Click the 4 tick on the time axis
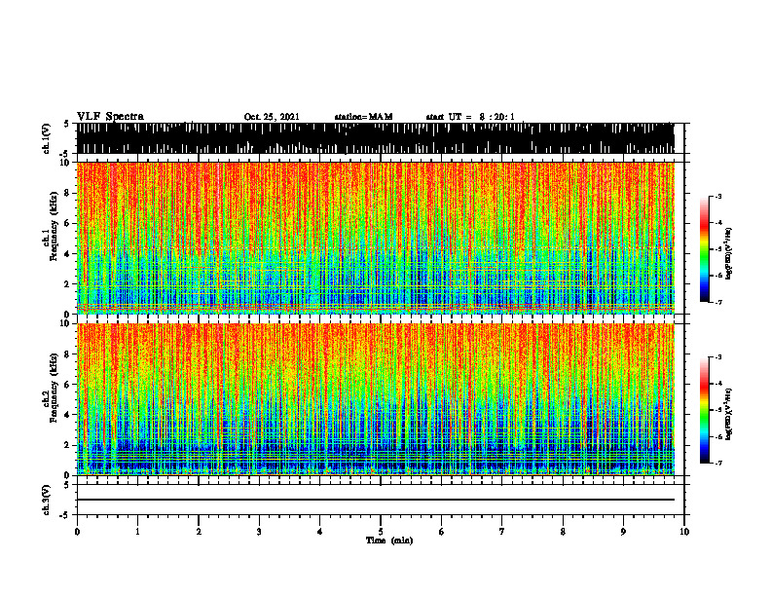Image resolution: width=771 pixels, height=596 pixels. (x=320, y=532)
